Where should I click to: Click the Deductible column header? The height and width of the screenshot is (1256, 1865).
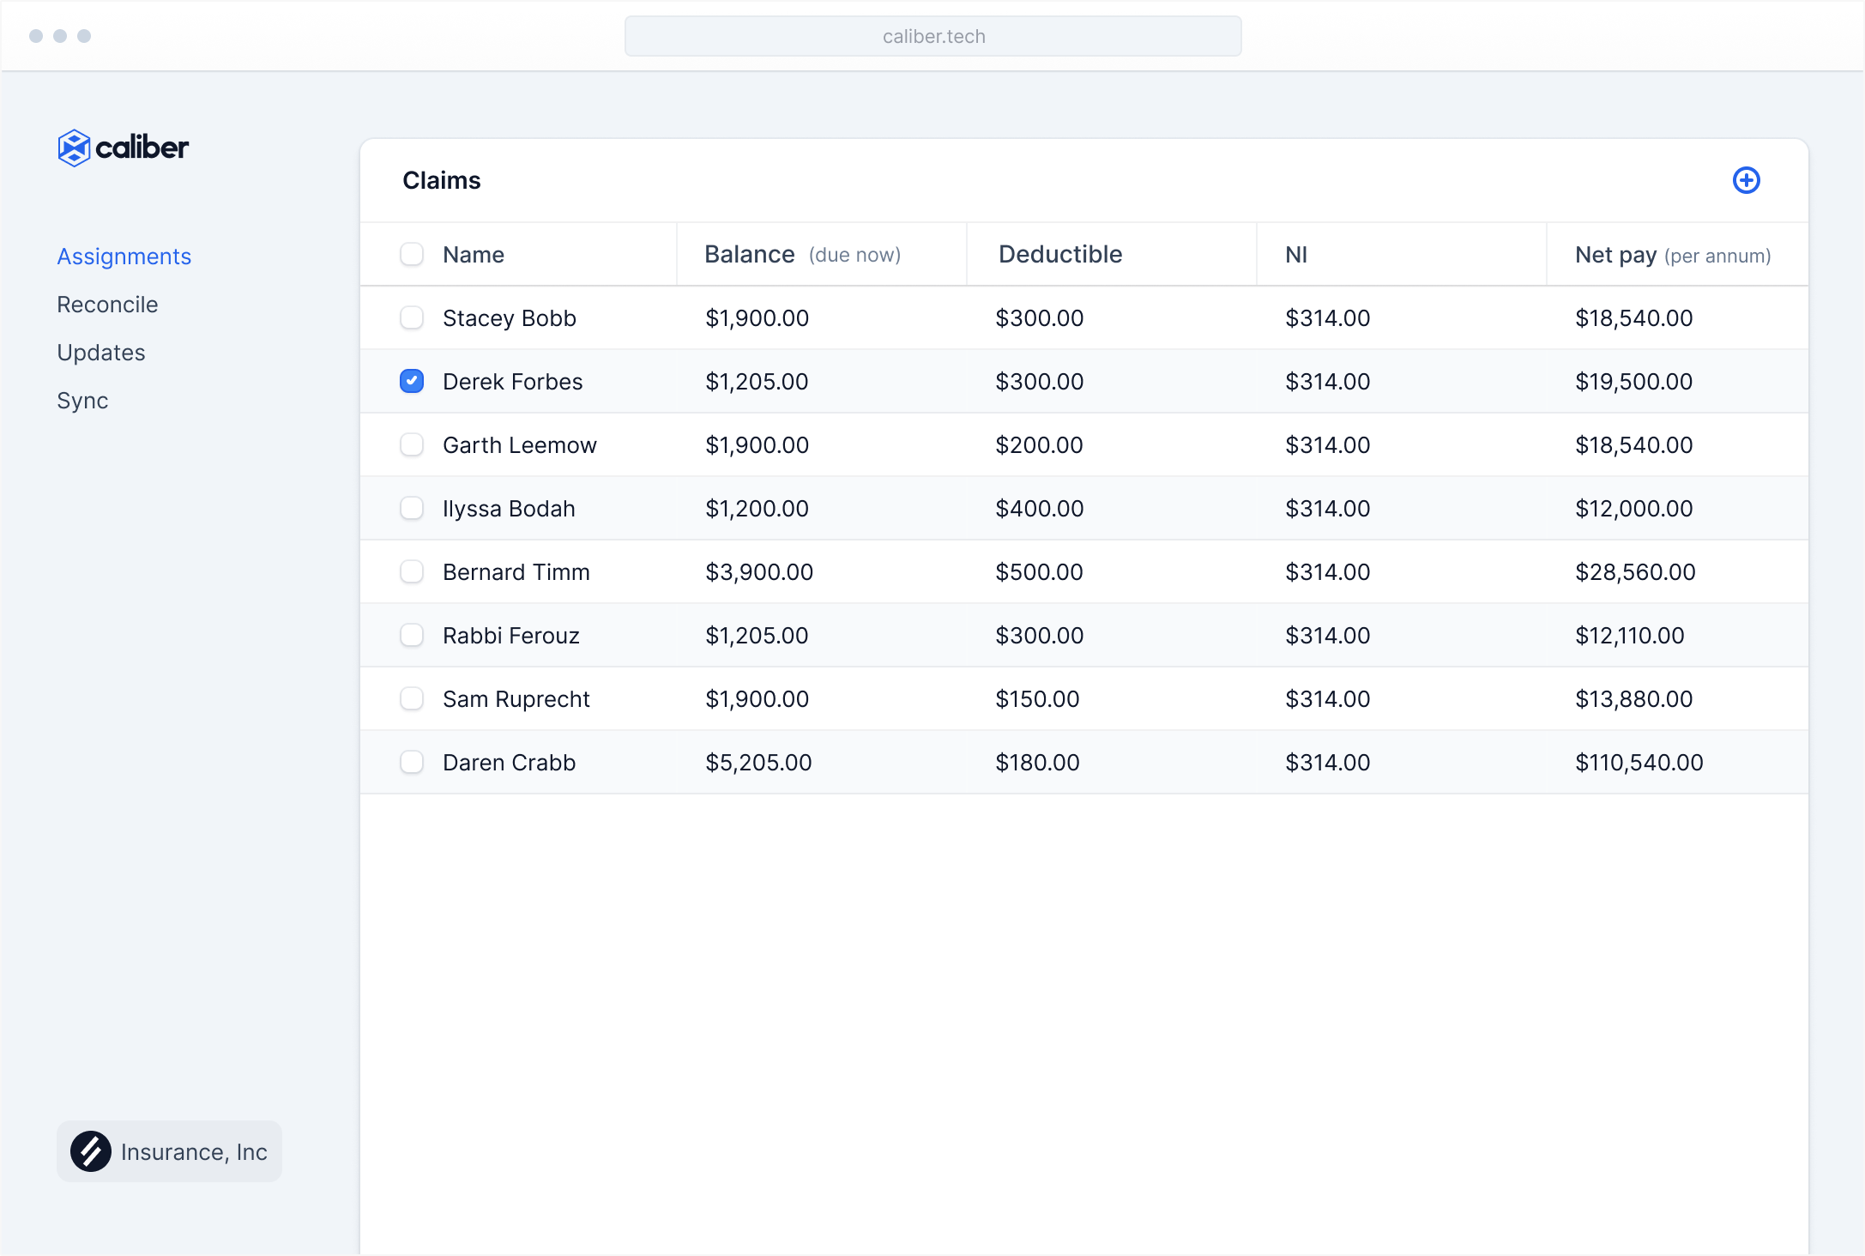pos(1059,255)
